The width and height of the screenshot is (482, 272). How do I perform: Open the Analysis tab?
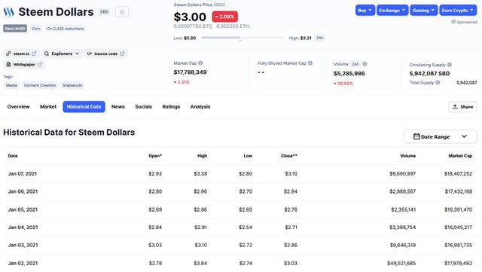[200, 107]
